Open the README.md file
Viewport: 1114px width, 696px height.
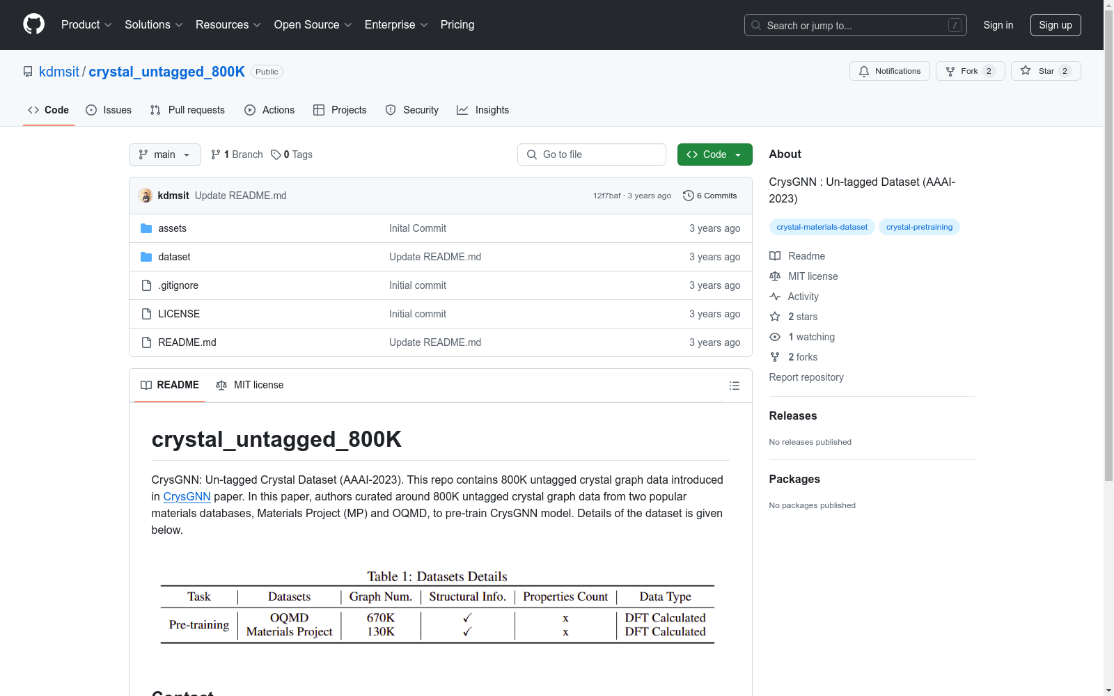click(187, 342)
